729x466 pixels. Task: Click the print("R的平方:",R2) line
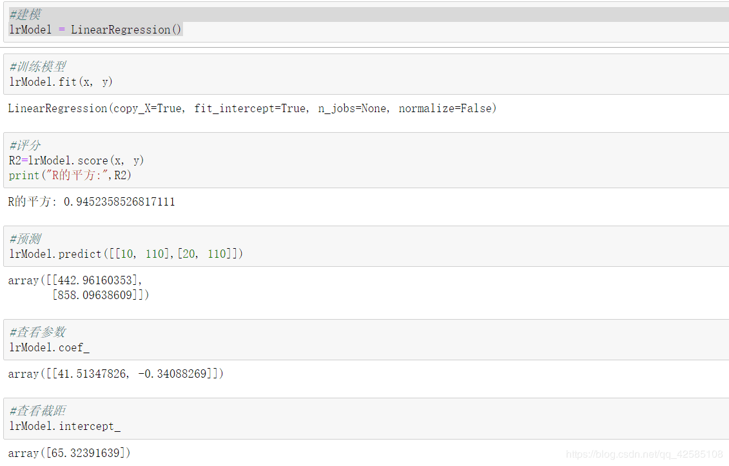(70, 175)
